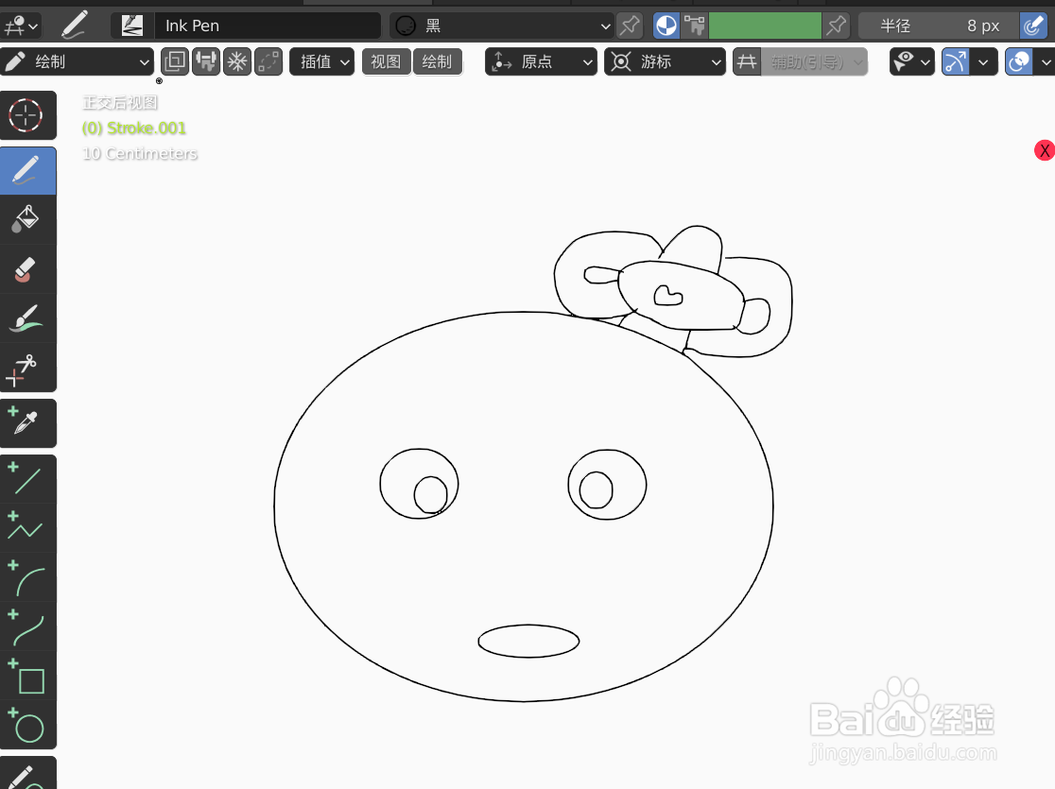Open the 黑 material dropdown
The height and width of the screenshot is (789, 1055).
click(502, 26)
